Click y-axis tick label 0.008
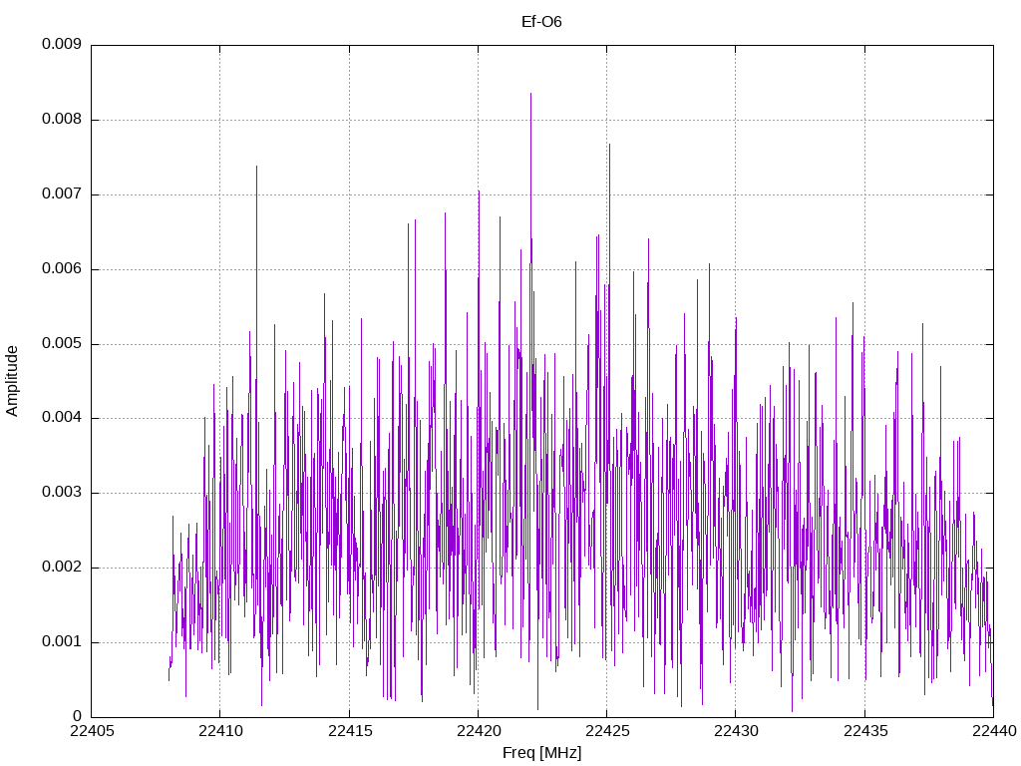The image size is (1021, 766). (62, 120)
